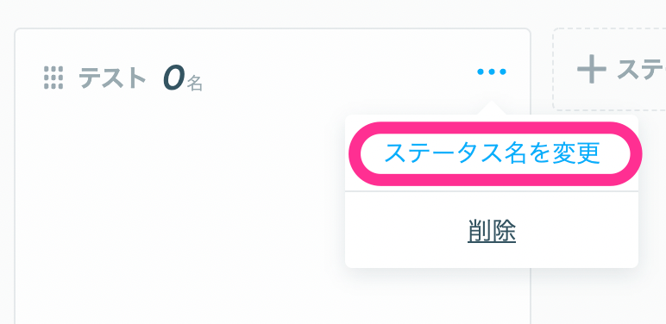Add a new status with dashed button
This screenshot has height=324, width=666.
(x=609, y=70)
